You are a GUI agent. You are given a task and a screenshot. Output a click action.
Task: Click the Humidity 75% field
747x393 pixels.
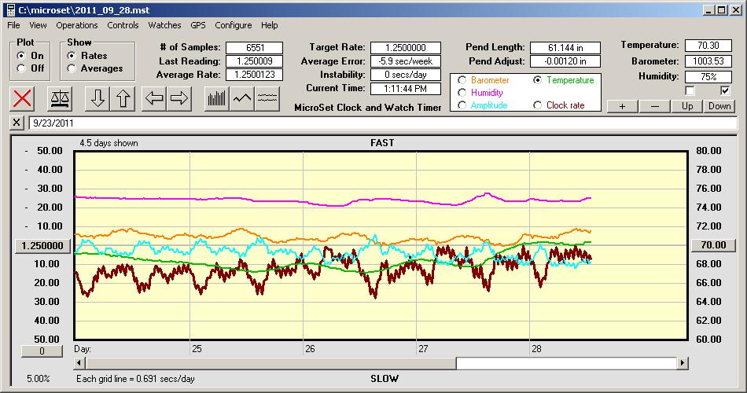(x=708, y=76)
